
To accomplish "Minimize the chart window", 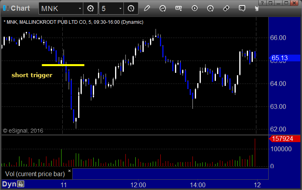I will [278, 3].
